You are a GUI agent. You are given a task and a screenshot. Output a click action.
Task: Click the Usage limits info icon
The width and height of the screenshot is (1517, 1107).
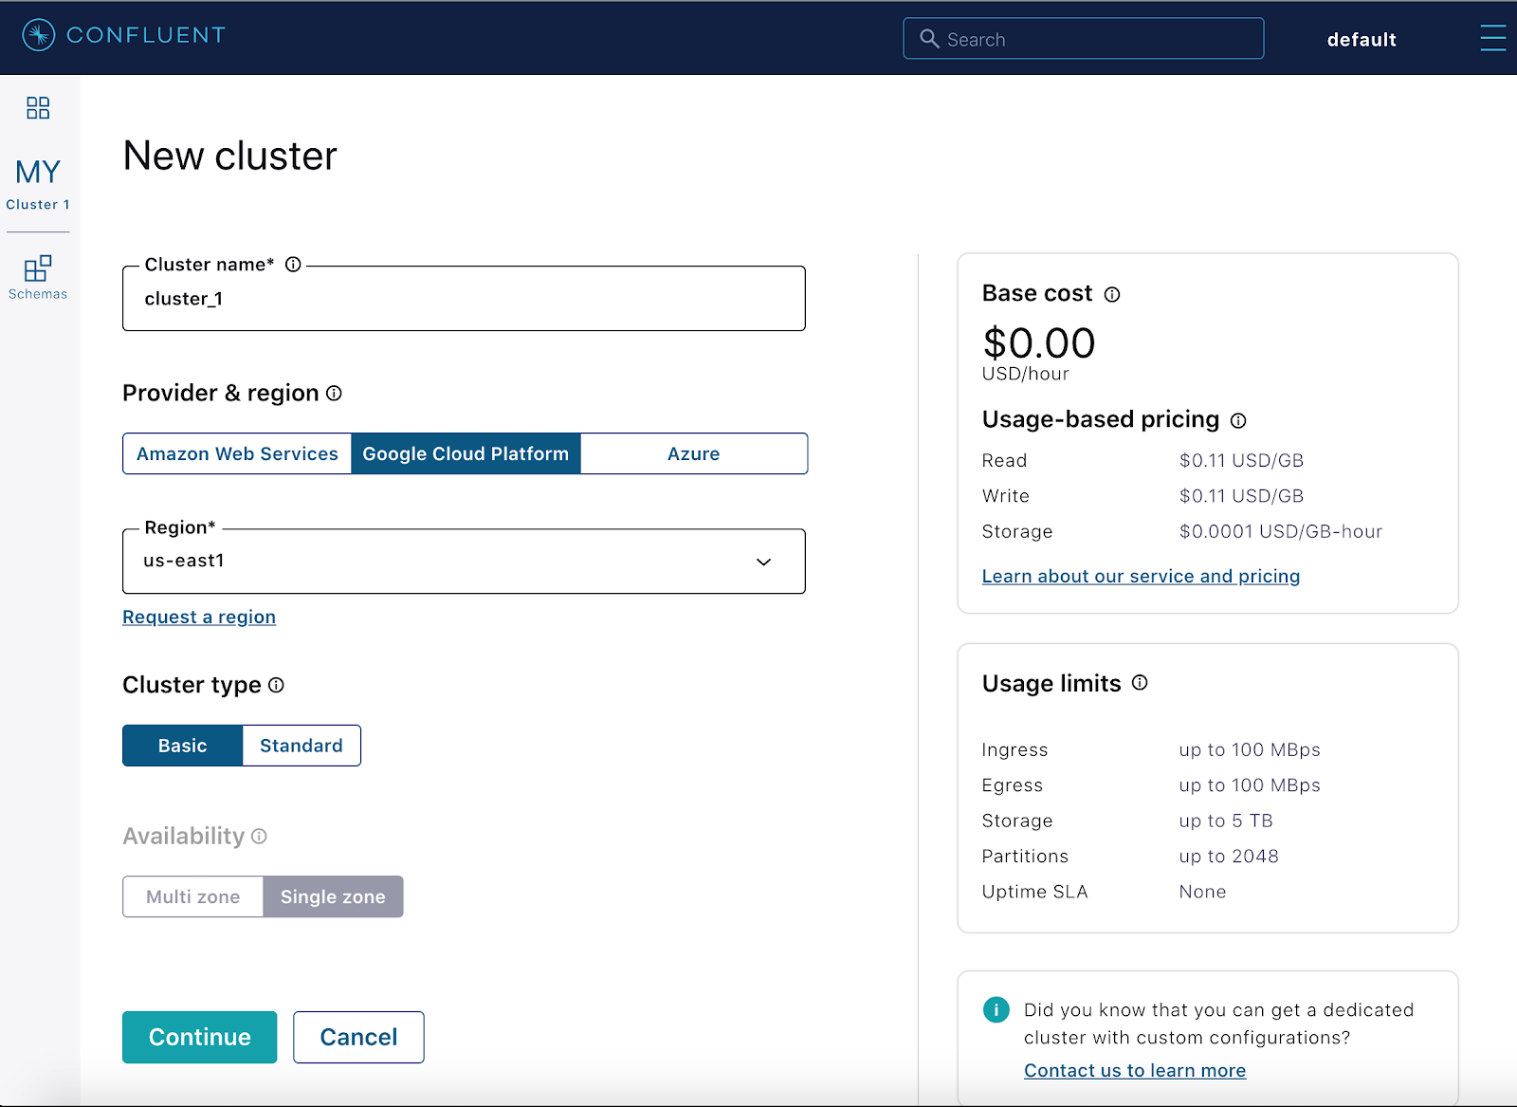coord(1140,682)
